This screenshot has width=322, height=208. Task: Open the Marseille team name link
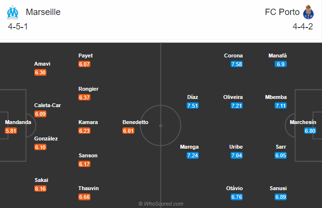pyautogui.click(x=43, y=12)
